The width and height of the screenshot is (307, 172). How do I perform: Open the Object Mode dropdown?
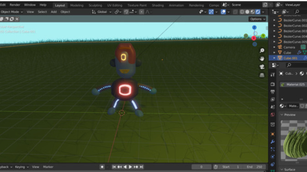click(x=11, y=12)
